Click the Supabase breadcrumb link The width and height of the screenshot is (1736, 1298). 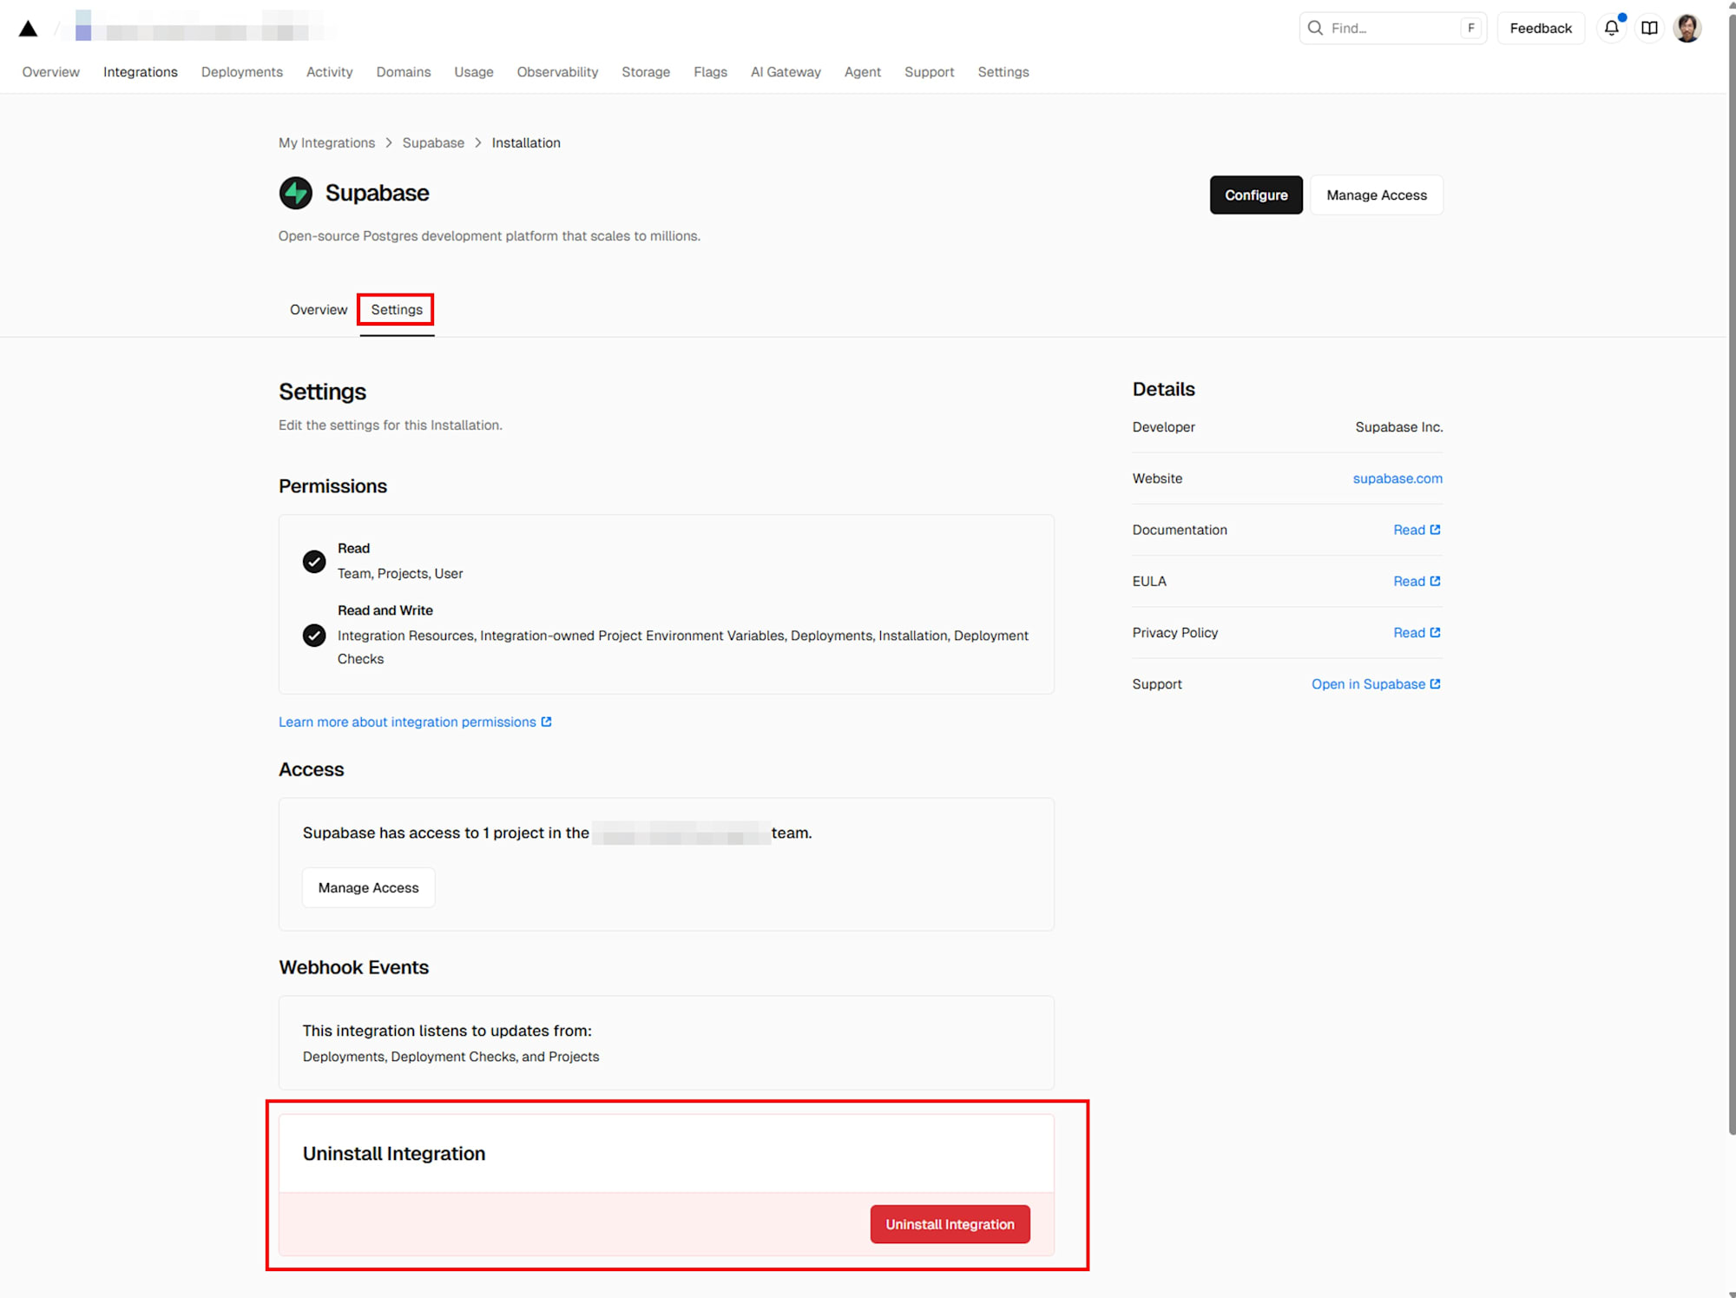pyautogui.click(x=433, y=142)
